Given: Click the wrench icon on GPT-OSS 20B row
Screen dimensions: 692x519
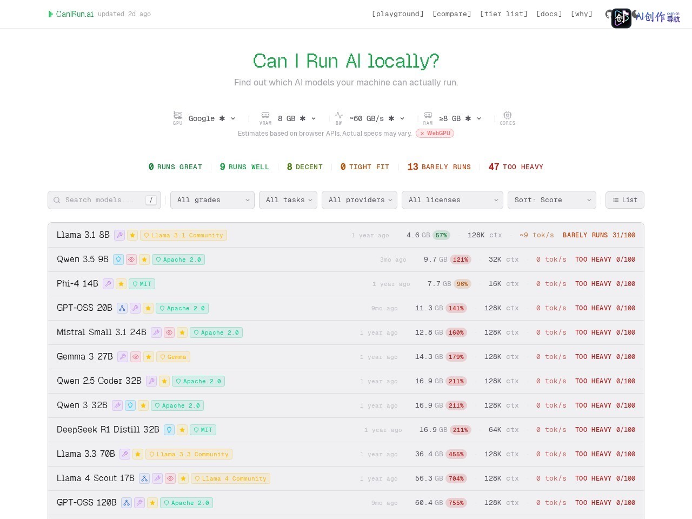Looking at the screenshot, I should [x=135, y=308].
